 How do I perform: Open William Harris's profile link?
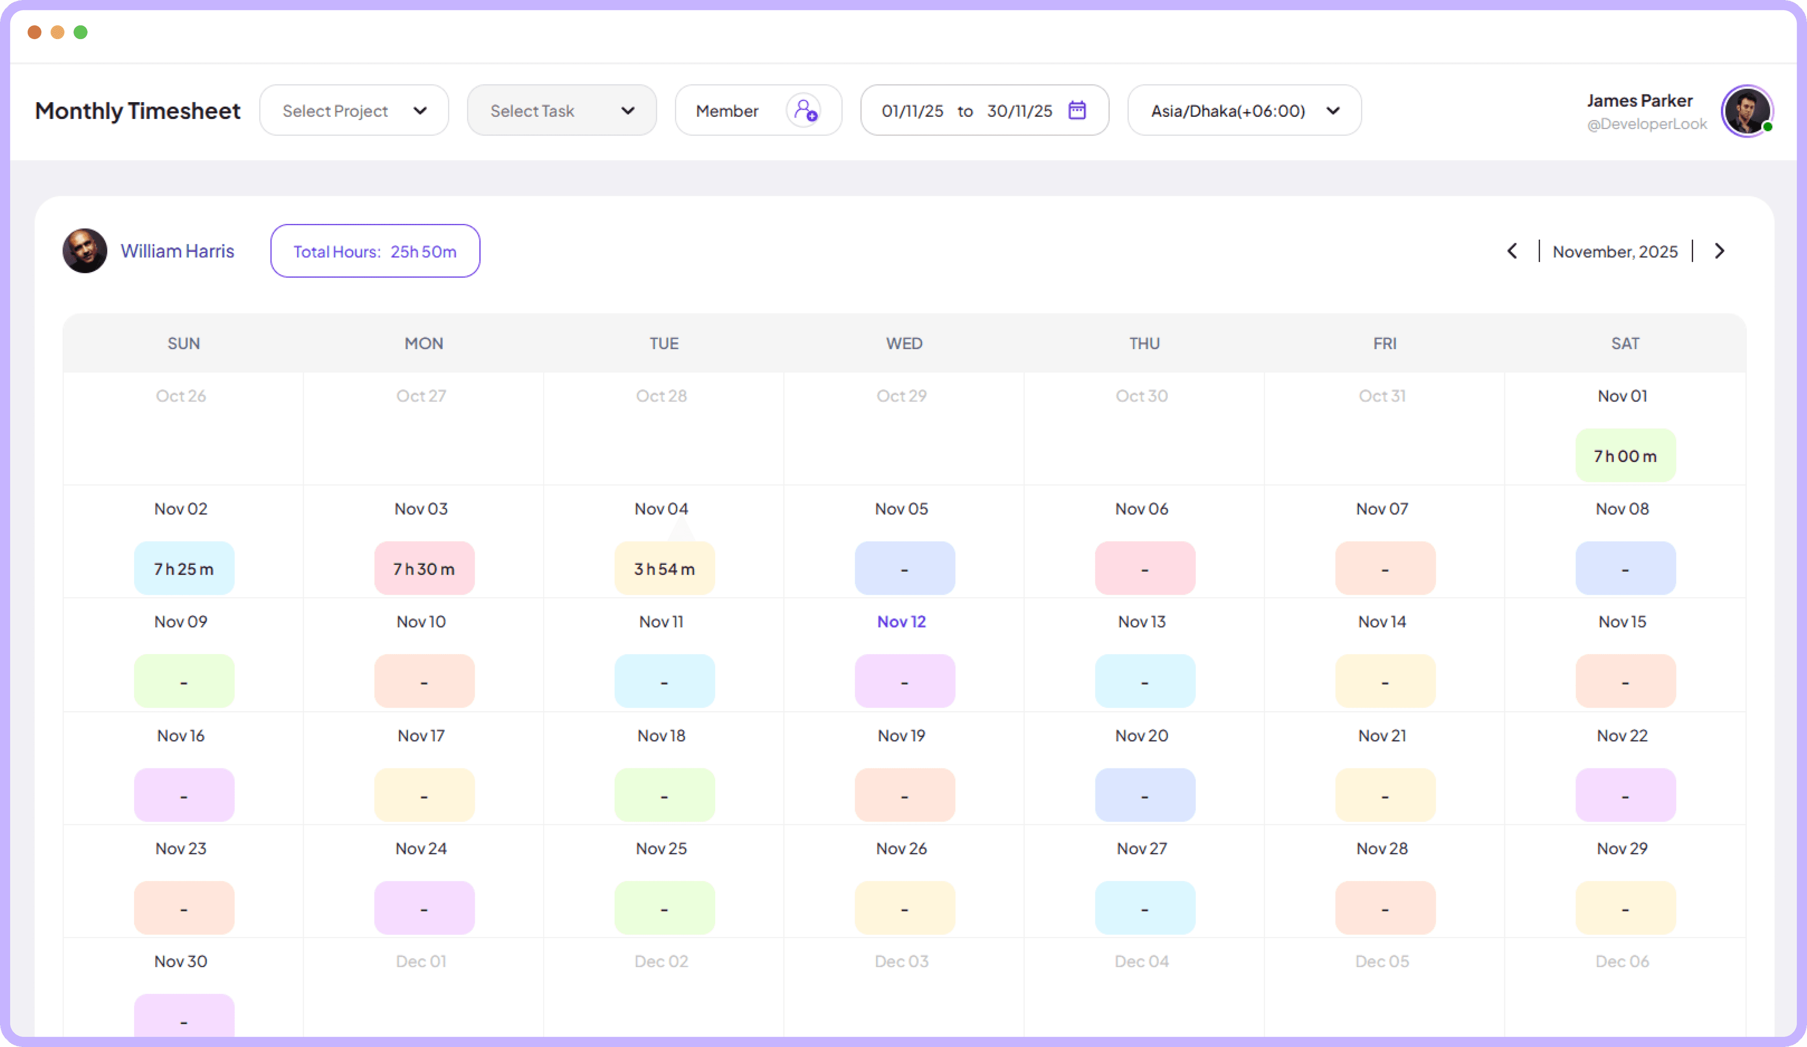coord(177,250)
